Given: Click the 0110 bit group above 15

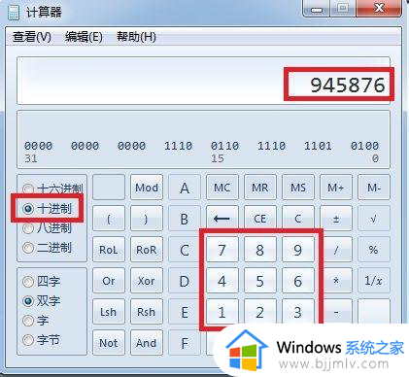Looking at the screenshot, I should [x=225, y=146].
